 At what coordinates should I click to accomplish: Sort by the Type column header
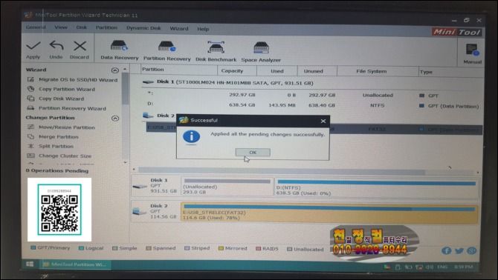click(450, 72)
